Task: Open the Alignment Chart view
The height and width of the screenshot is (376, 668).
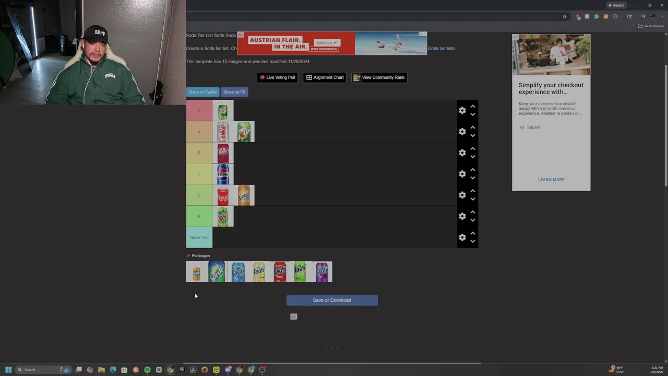Action: pyautogui.click(x=325, y=77)
